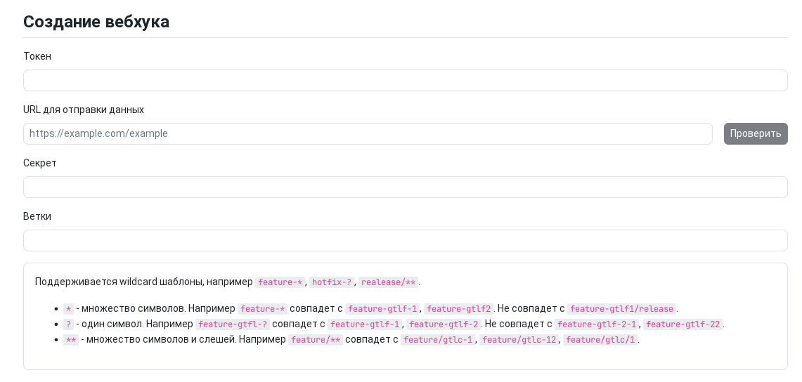Click the feature-gtlf-22 code snippet
This screenshot has height=382, width=802.
point(683,324)
